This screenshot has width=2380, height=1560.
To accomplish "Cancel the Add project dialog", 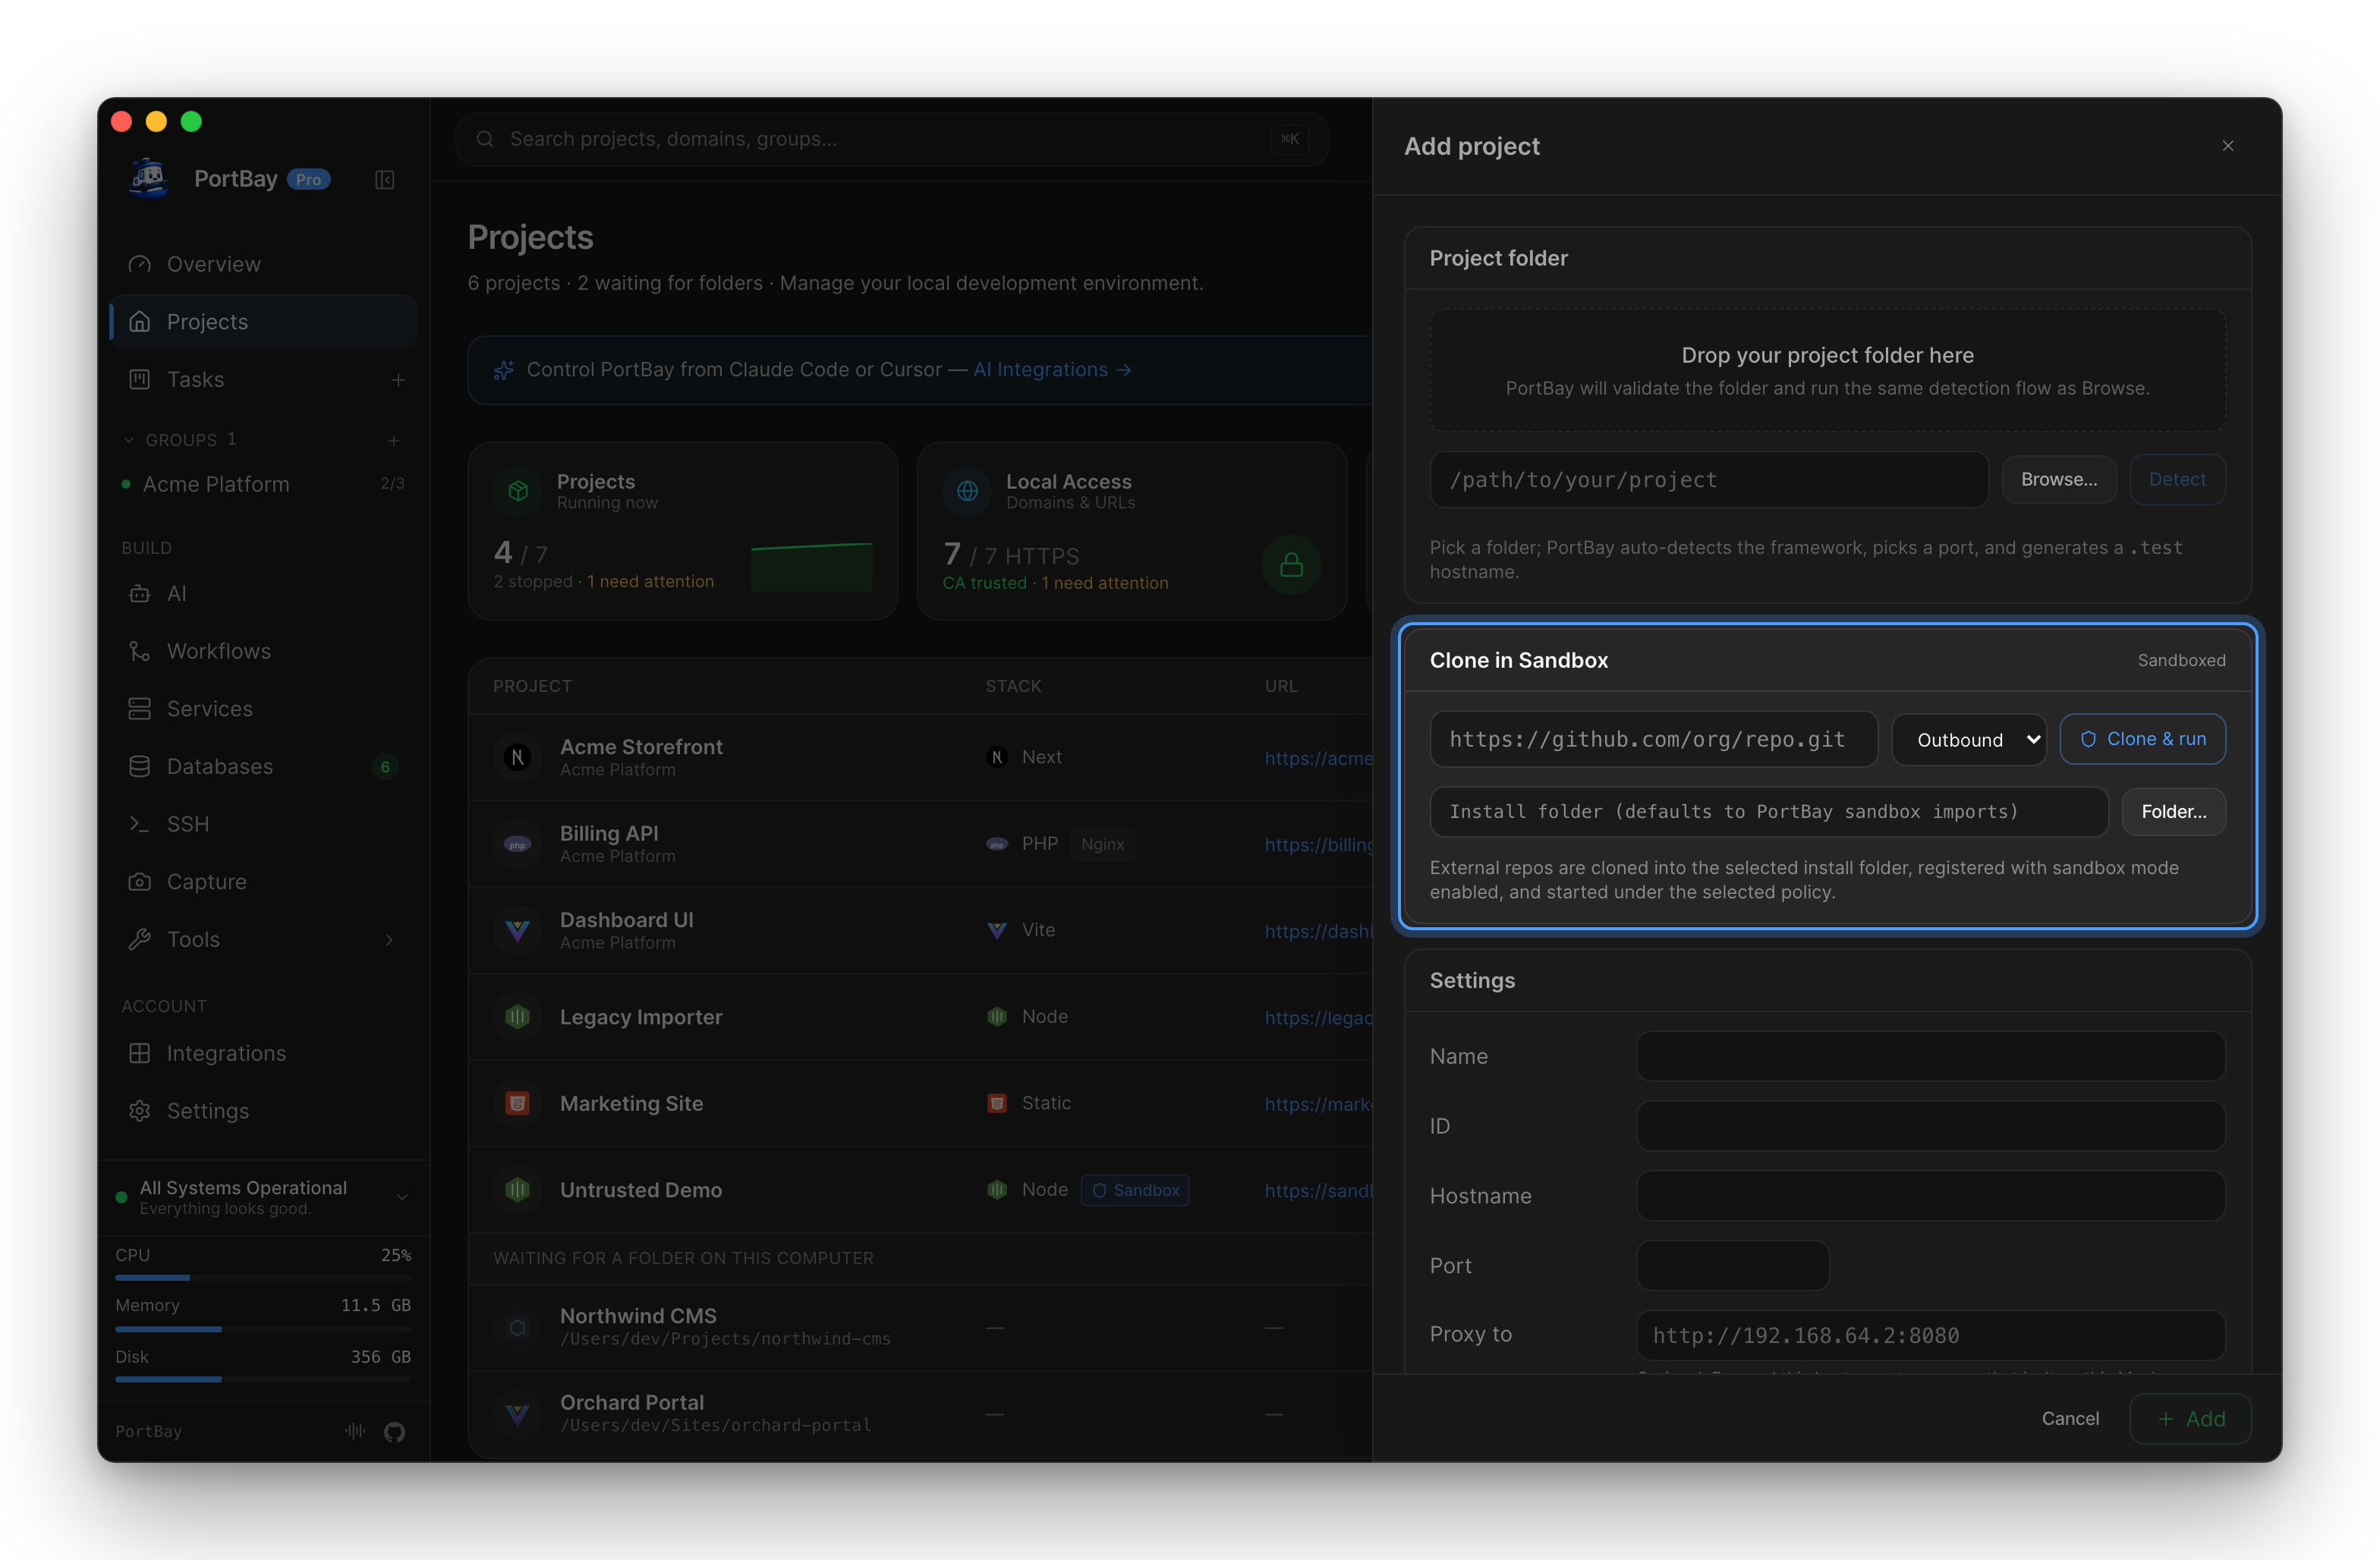I will pyautogui.click(x=2070, y=1419).
